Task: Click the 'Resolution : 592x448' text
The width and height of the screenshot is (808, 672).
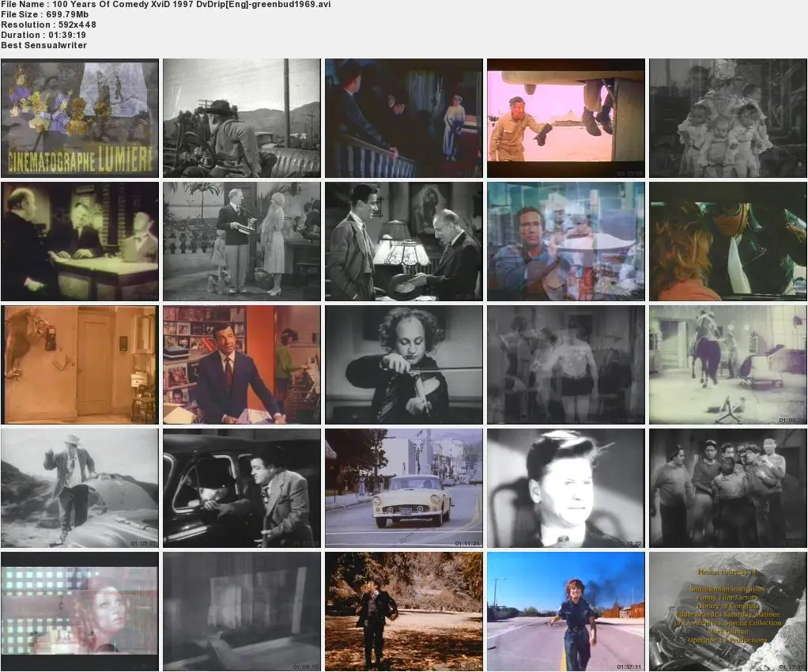Action: 48,25
